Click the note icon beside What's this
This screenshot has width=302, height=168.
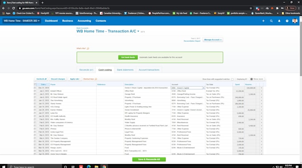click(x=88, y=48)
